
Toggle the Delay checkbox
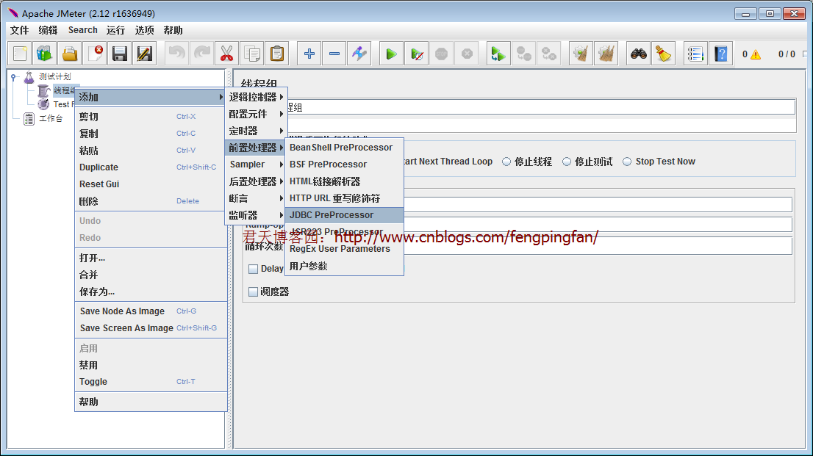253,269
